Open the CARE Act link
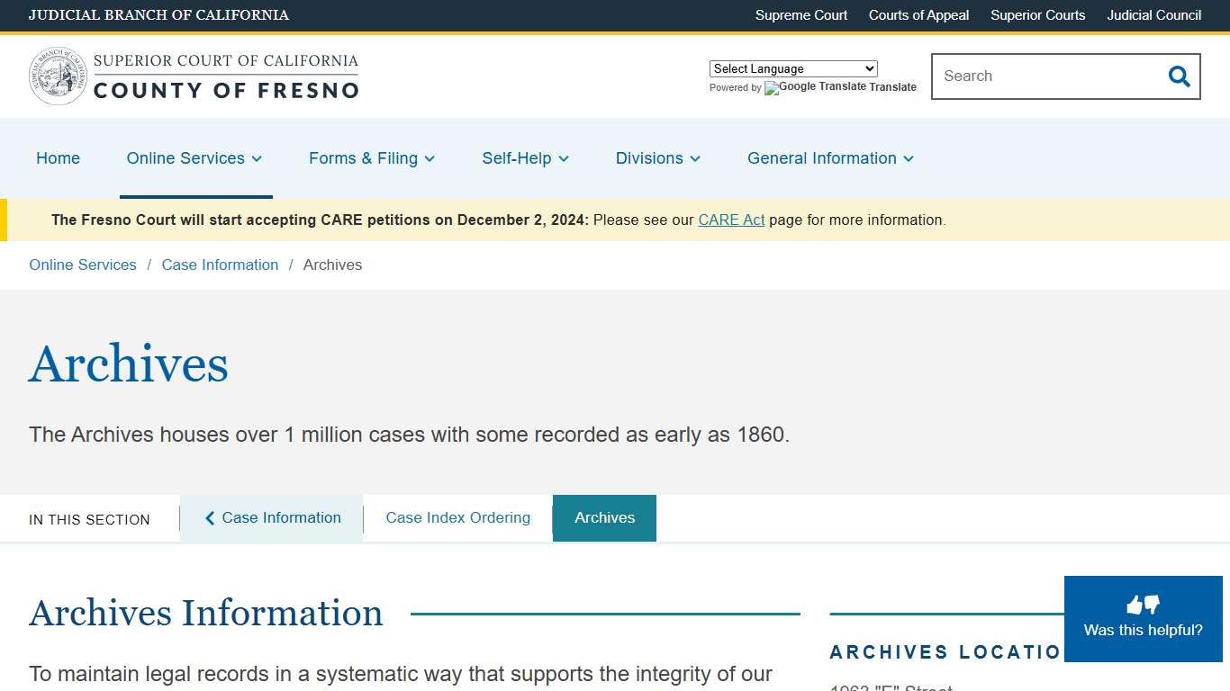 731,220
